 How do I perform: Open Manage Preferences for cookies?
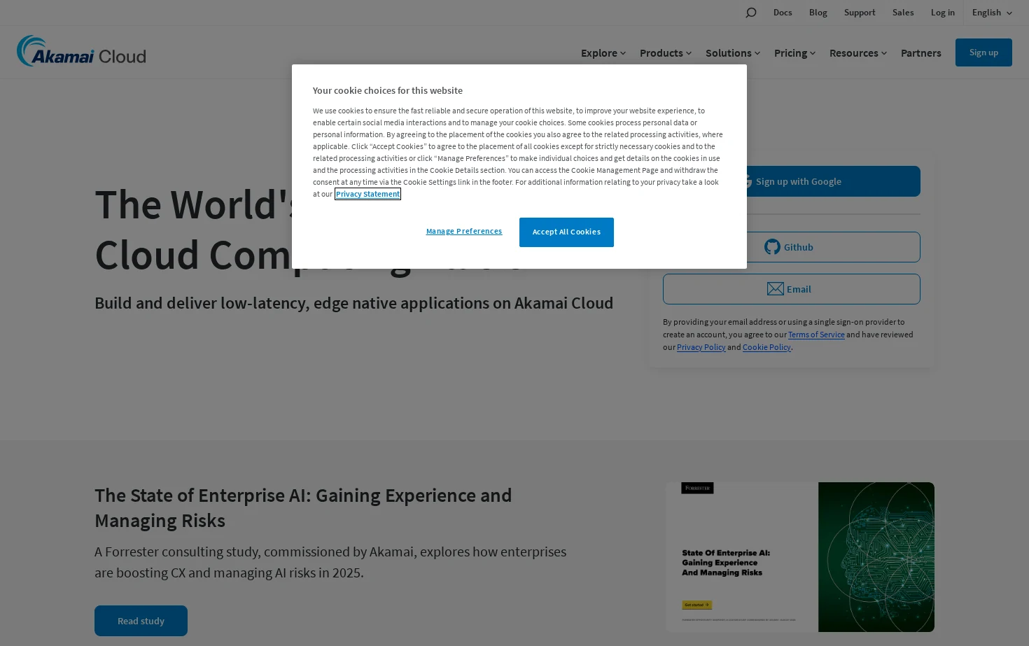[x=464, y=232]
